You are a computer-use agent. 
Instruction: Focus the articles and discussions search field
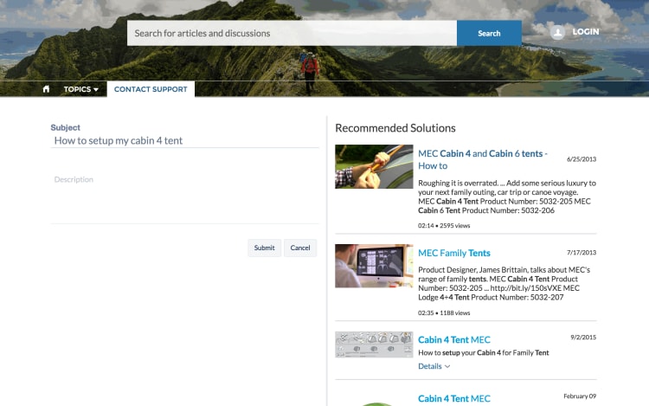tap(292, 33)
